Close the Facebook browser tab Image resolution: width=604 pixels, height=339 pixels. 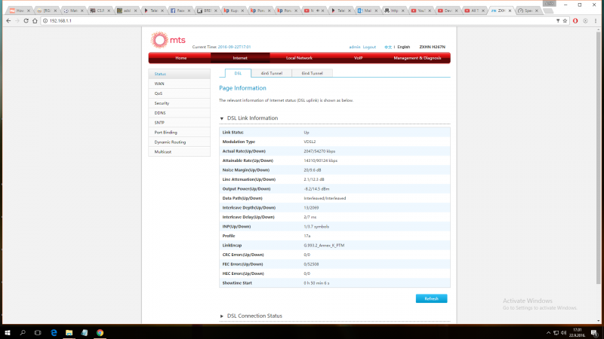click(x=189, y=11)
